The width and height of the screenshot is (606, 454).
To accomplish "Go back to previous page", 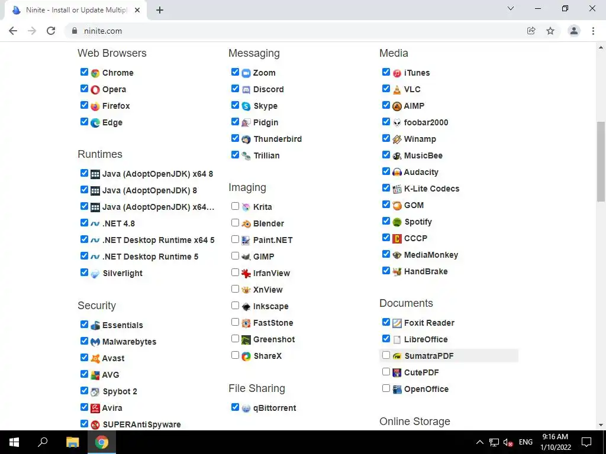I will click(13, 31).
